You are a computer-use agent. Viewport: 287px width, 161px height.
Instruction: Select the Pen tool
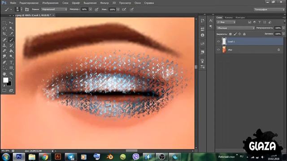tap(4, 63)
